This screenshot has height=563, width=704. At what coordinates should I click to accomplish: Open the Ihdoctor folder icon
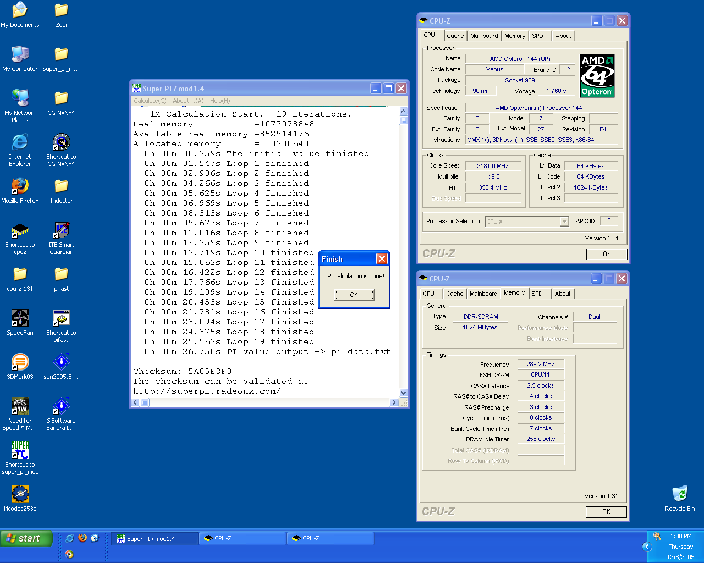[61, 190]
